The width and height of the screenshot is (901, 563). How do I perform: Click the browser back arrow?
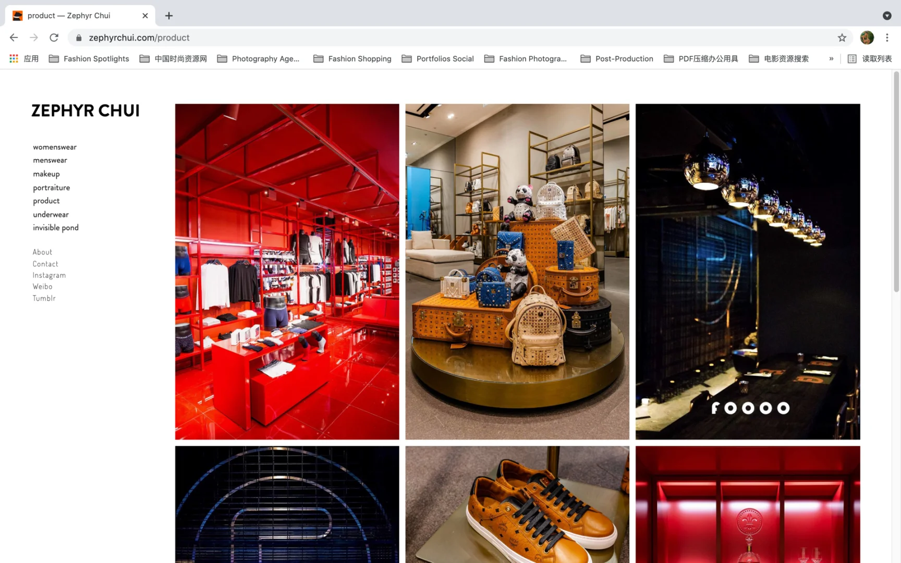click(14, 38)
